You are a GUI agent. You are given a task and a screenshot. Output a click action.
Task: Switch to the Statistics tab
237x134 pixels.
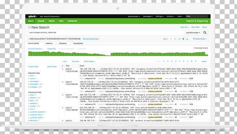click(x=63, y=43)
